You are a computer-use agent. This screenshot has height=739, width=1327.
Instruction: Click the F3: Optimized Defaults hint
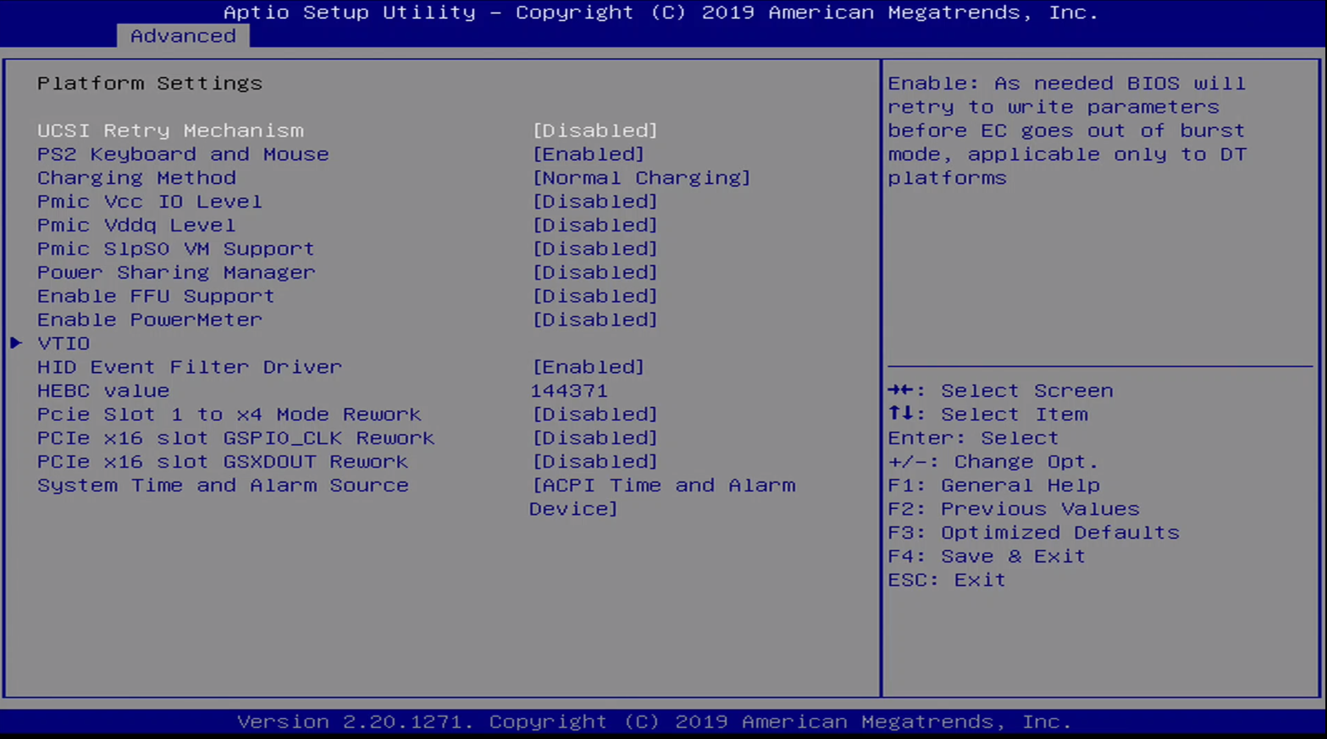click(1033, 532)
